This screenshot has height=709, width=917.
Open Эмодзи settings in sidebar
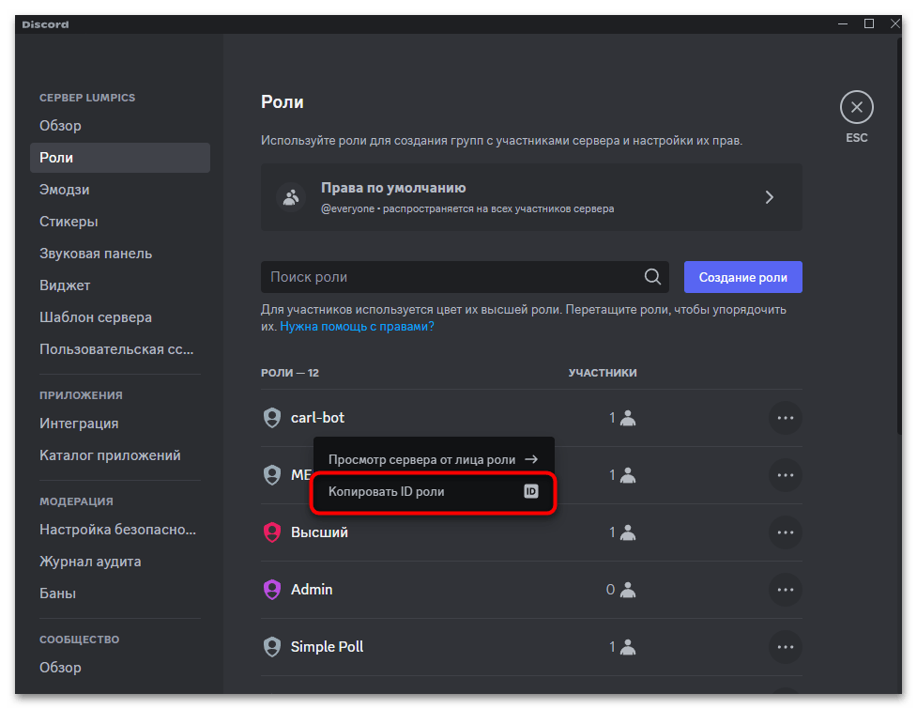(x=65, y=190)
